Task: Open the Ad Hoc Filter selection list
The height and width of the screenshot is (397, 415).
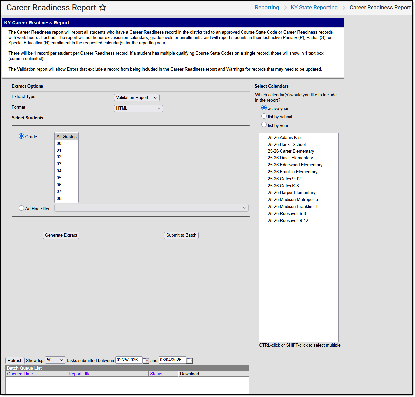Action: pyautogui.click(x=151, y=208)
